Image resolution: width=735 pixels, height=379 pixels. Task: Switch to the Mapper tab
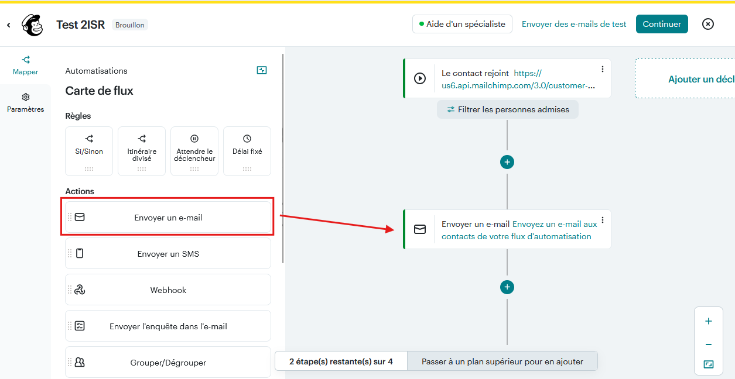[x=26, y=66]
